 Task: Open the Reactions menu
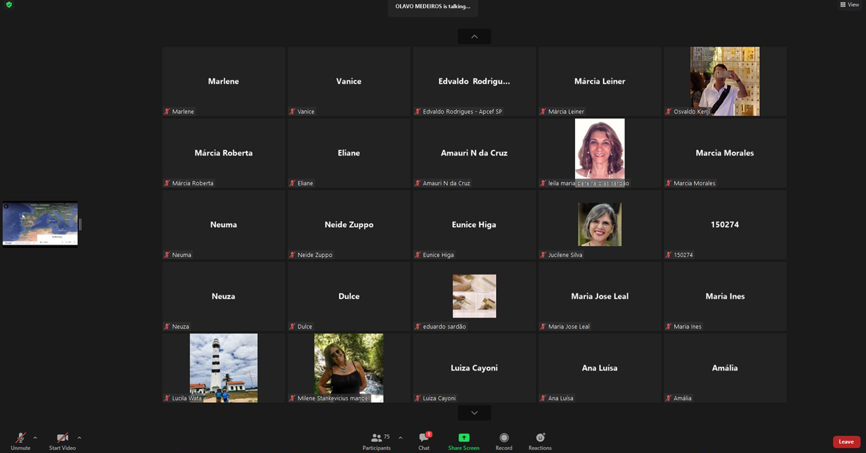pyautogui.click(x=540, y=438)
